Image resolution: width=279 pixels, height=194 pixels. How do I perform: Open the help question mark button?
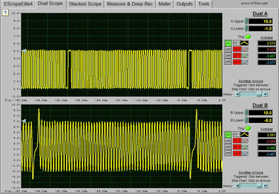[x=5, y=13]
